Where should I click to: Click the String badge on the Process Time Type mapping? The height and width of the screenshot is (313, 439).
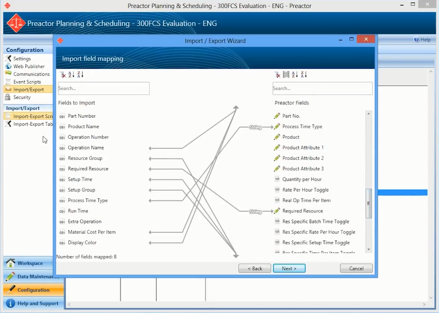tap(255, 127)
